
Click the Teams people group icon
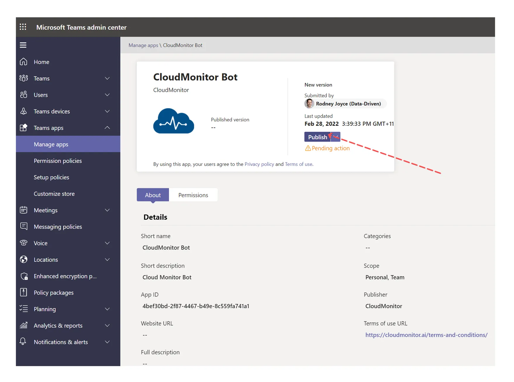click(x=23, y=78)
